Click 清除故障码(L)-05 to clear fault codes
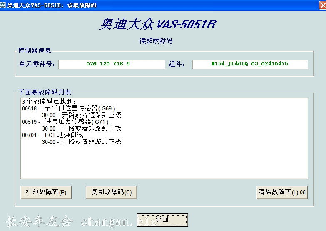Image resolution: width=326 pixels, height=231 pixels. pyautogui.click(x=282, y=193)
